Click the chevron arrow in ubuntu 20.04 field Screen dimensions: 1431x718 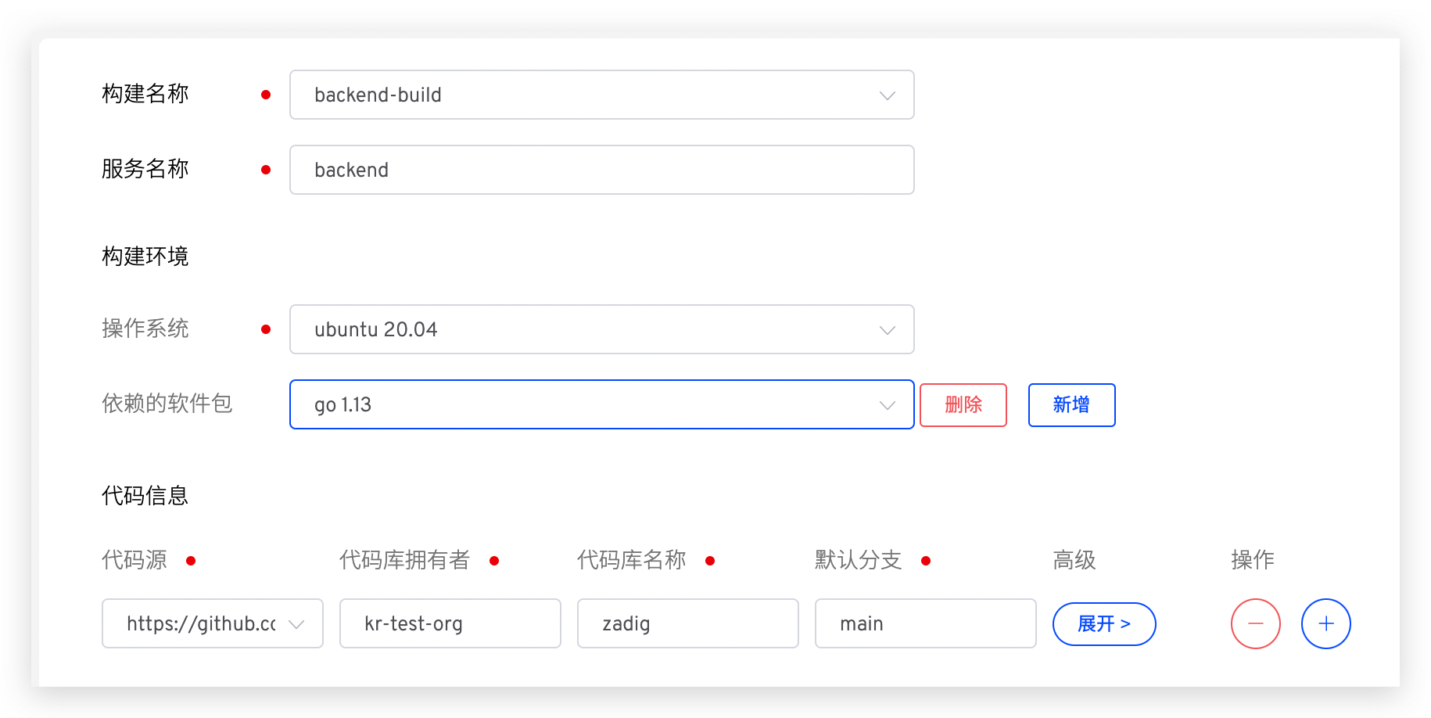click(x=887, y=330)
